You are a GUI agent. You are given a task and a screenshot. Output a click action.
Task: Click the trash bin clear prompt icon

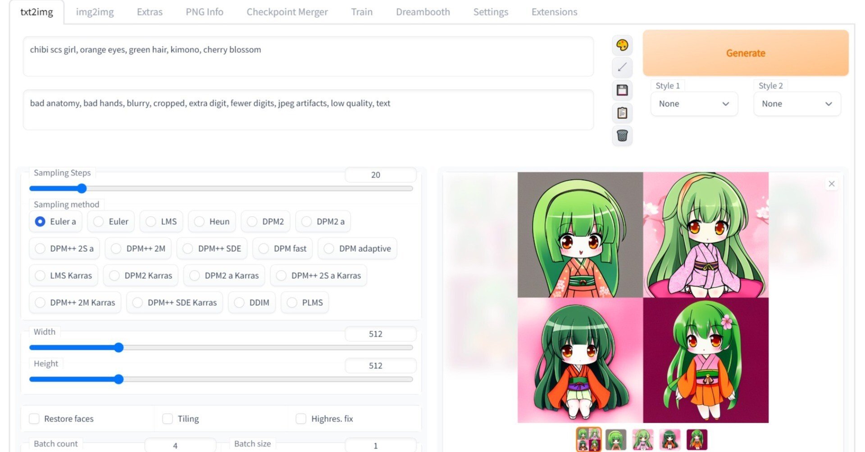[622, 136]
